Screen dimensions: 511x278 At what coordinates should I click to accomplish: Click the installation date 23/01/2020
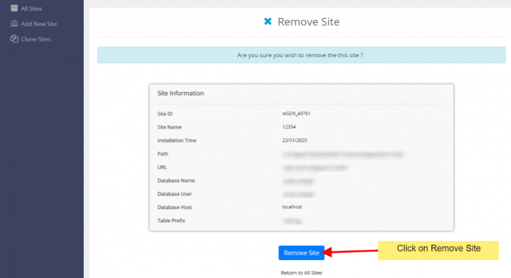tap(295, 140)
